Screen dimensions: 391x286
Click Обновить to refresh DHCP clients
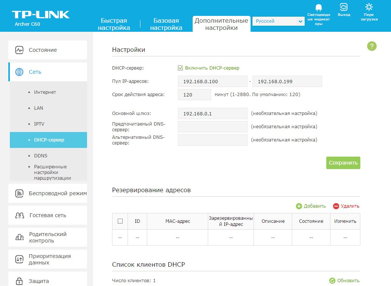click(x=344, y=281)
